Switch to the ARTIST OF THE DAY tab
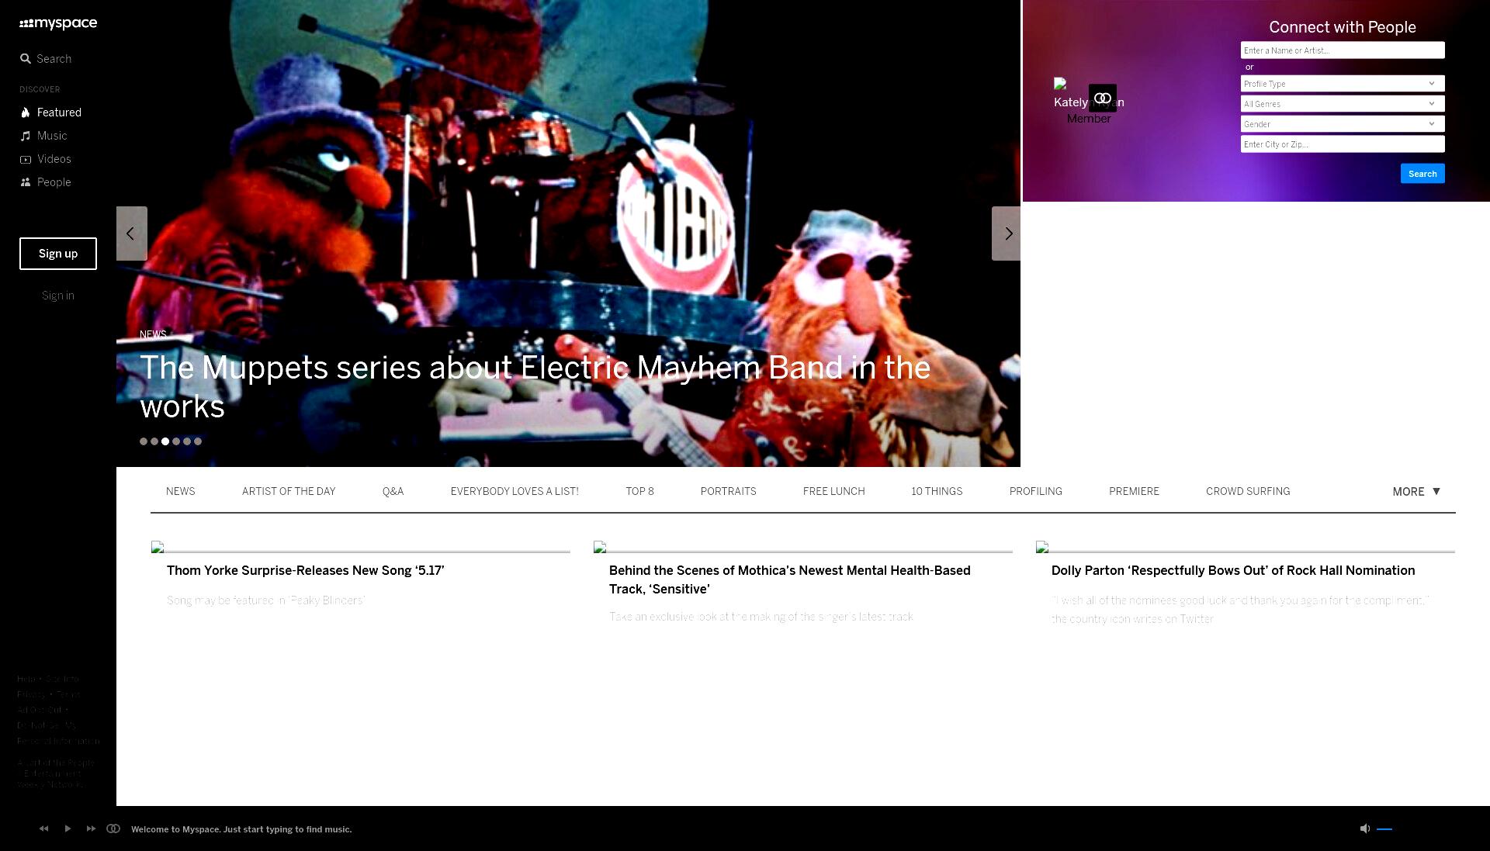Image resolution: width=1490 pixels, height=851 pixels. point(289,491)
